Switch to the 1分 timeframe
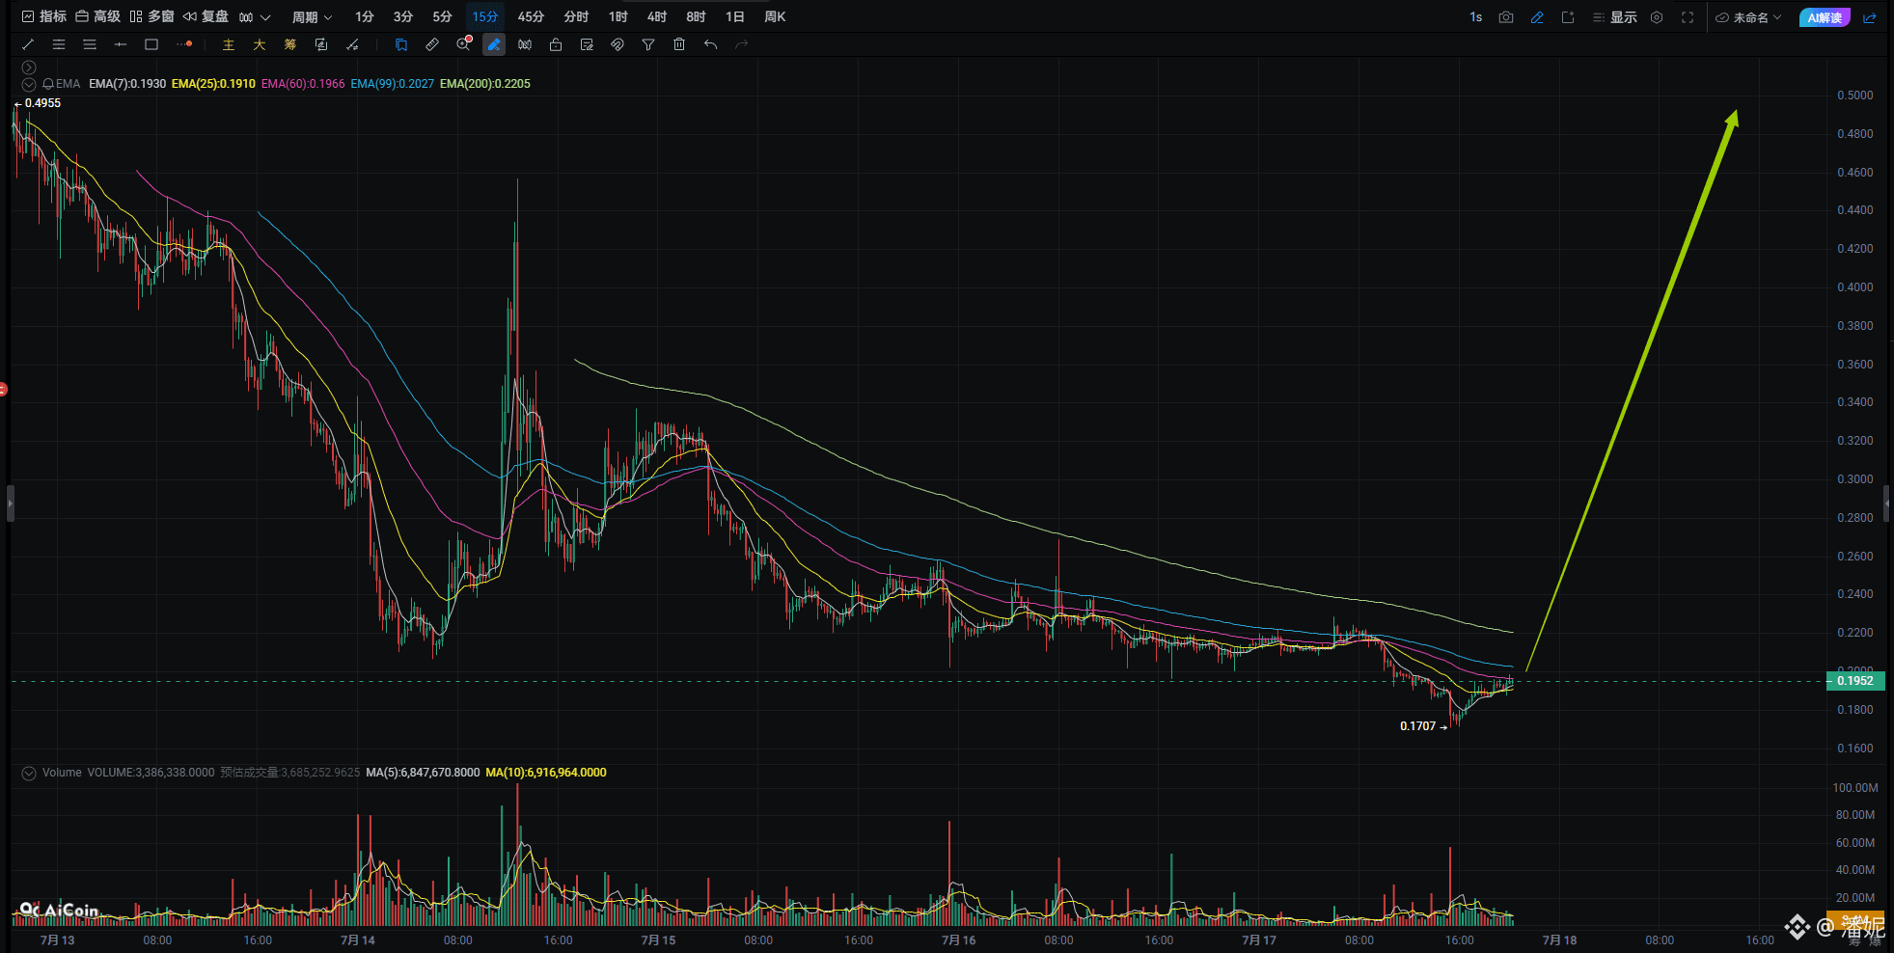 pyautogui.click(x=365, y=16)
